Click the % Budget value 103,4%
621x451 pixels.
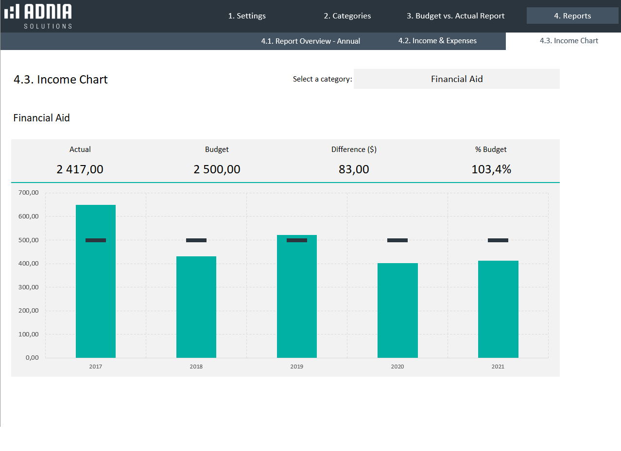[x=491, y=169]
